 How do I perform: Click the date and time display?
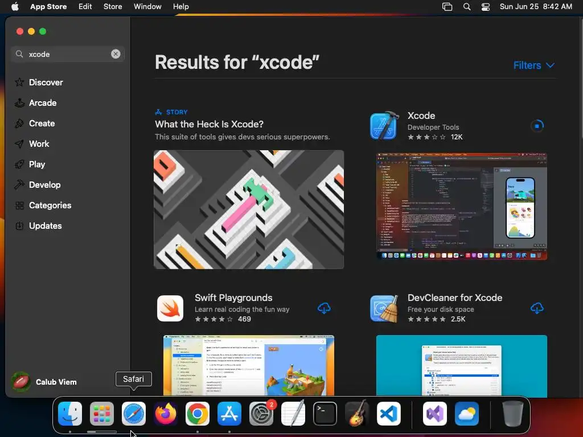[x=536, y=7]
